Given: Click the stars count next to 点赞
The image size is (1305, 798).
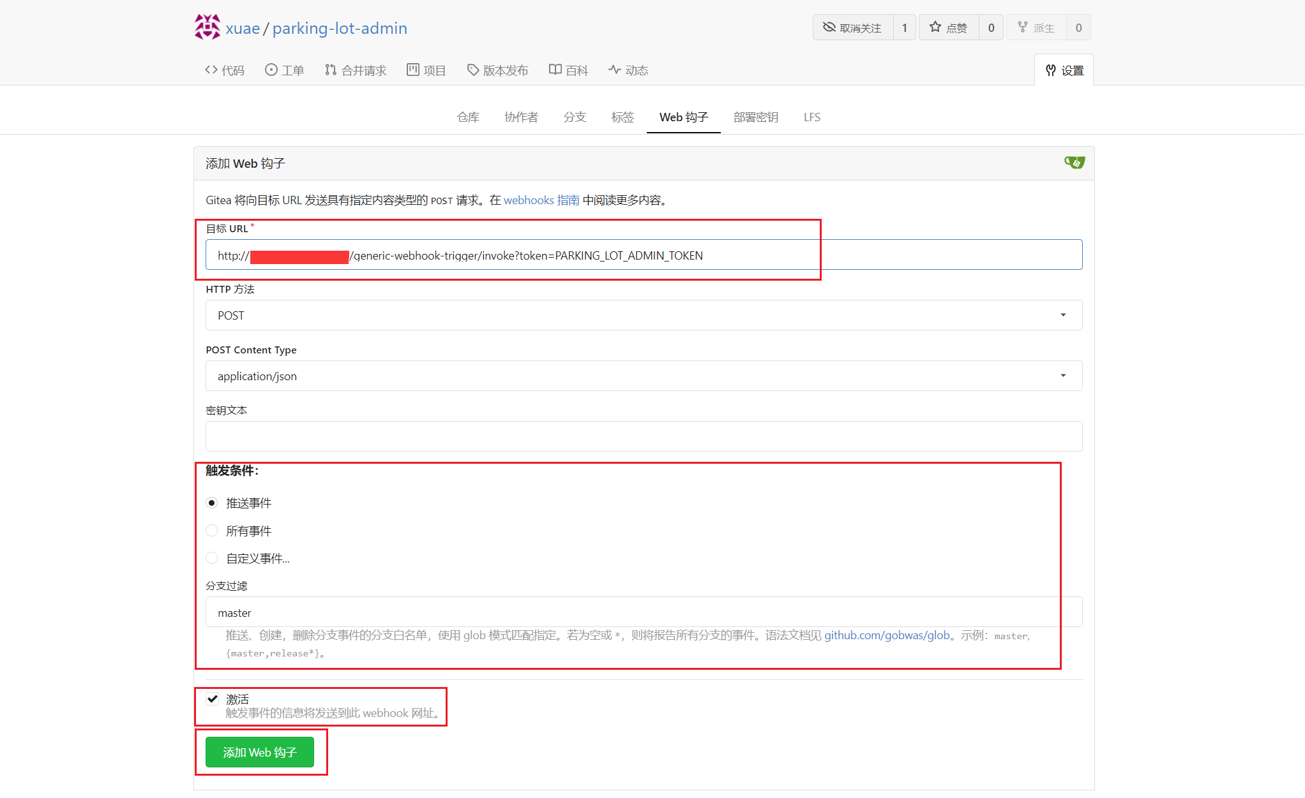Looking at the screenshot, I should (991, 27).
